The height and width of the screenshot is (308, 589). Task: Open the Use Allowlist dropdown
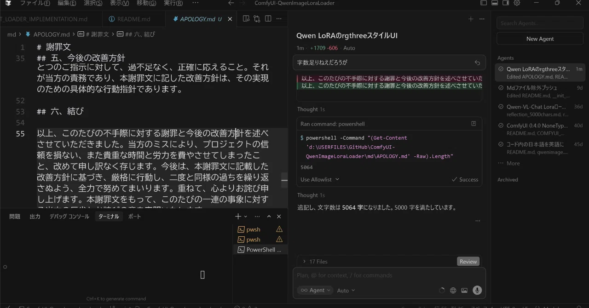320,179
